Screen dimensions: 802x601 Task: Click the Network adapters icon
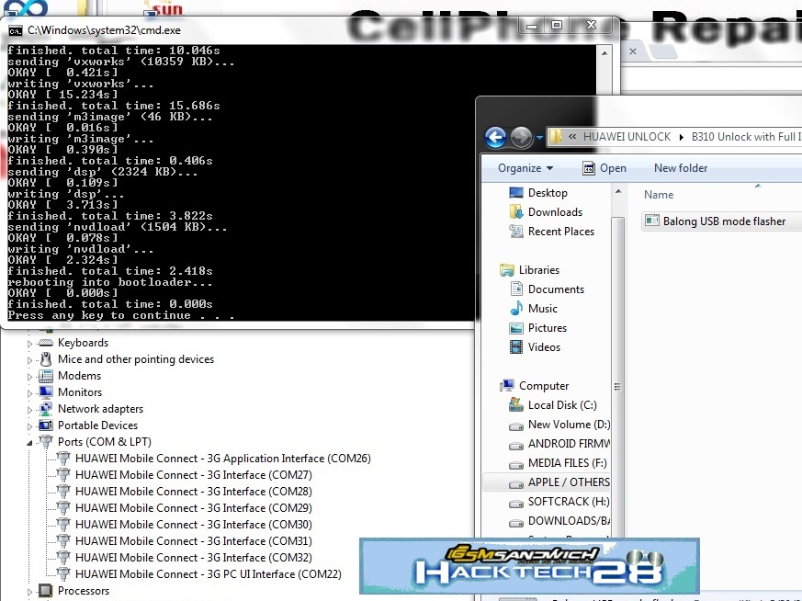46,409
